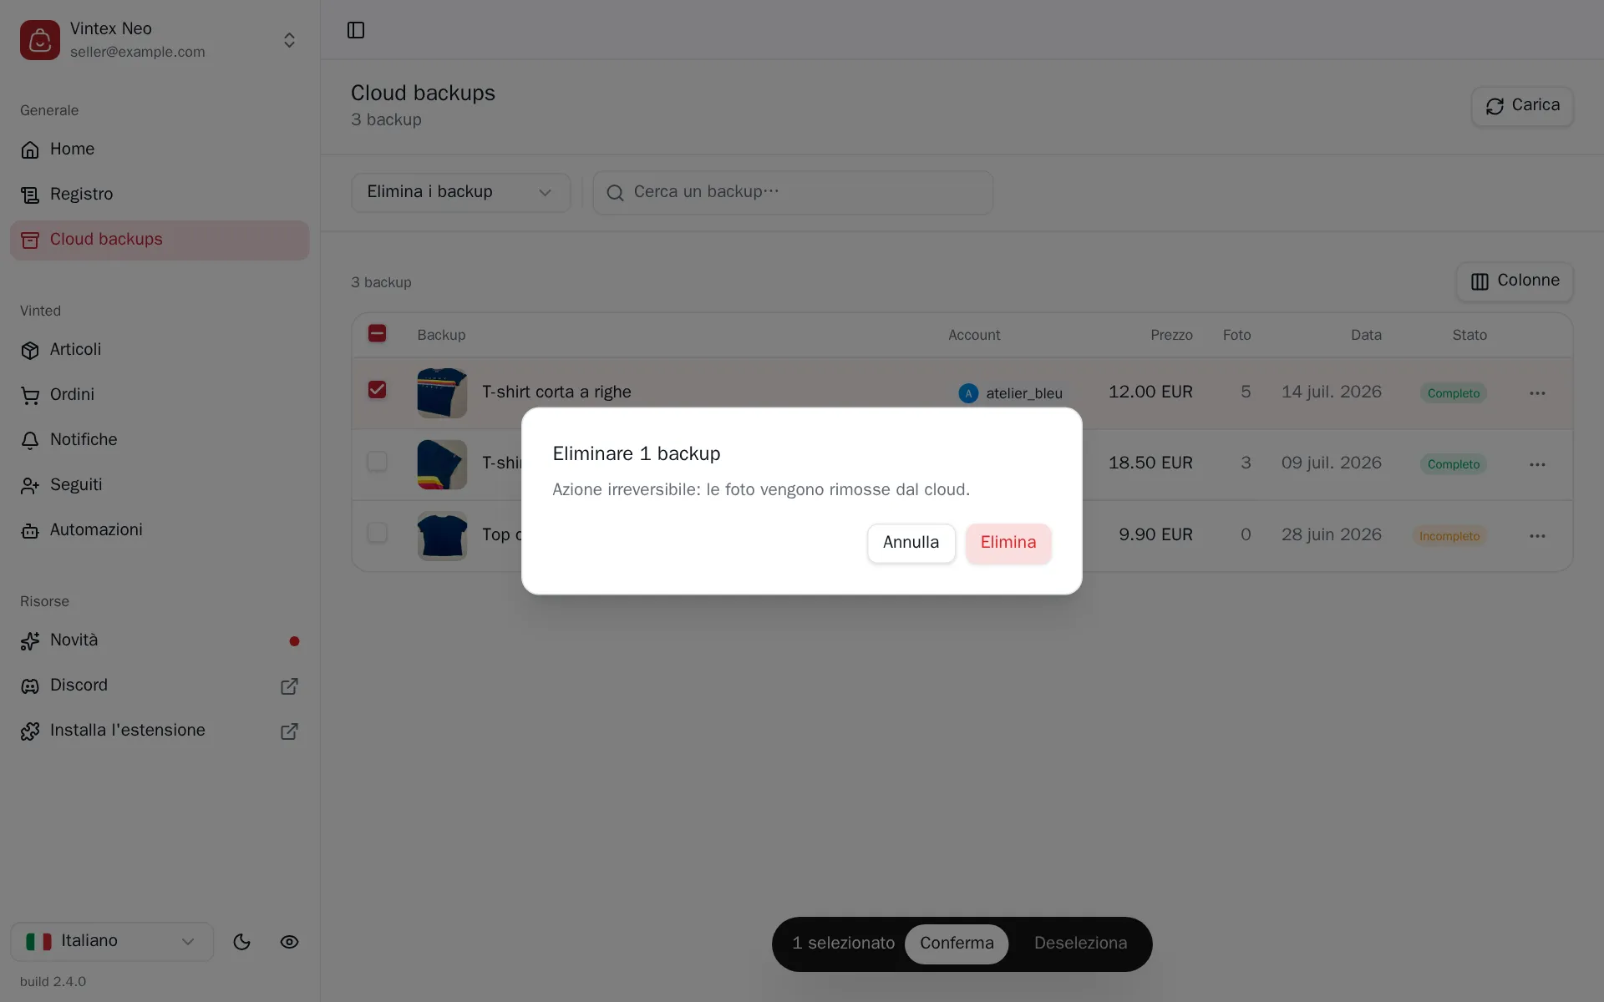The height and width of the screenshot is (1002, 1604).
Task: Click the 9.90 EUR price cell
Action: (1155, 535)
